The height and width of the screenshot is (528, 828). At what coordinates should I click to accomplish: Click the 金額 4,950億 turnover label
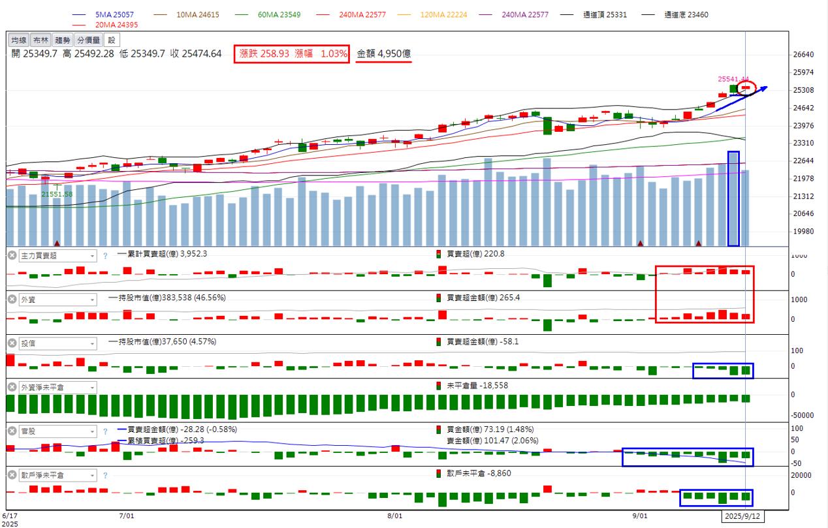383,54
